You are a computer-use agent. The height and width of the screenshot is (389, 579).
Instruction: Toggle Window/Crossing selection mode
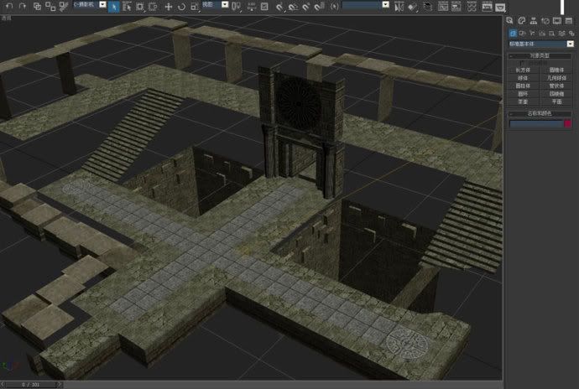[x=154, y=6]
